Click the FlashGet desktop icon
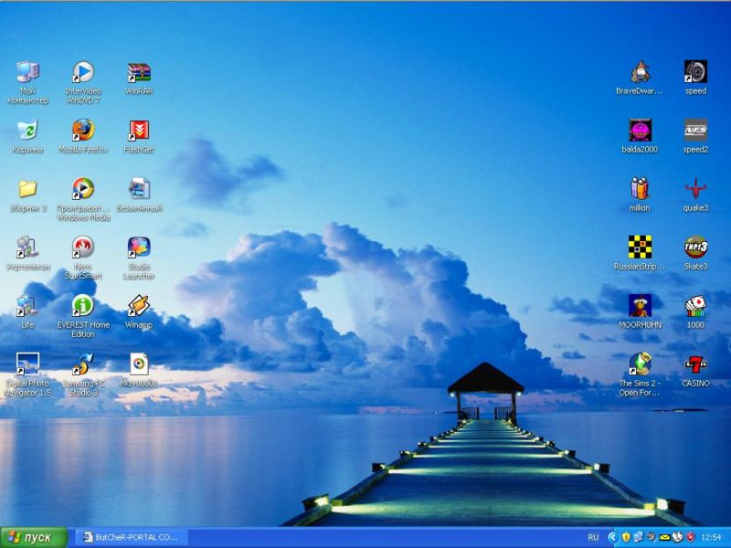Viewport: 731px width, 548px height. click(x=138, y=131)
